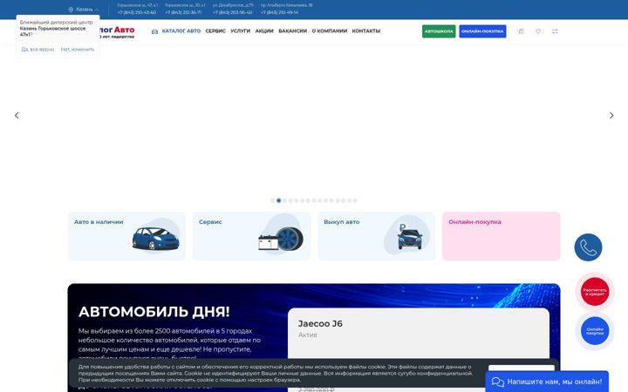Call the phone number +7 (843) 203-95-40
The image size is (628, 392).
coord(232,12)
